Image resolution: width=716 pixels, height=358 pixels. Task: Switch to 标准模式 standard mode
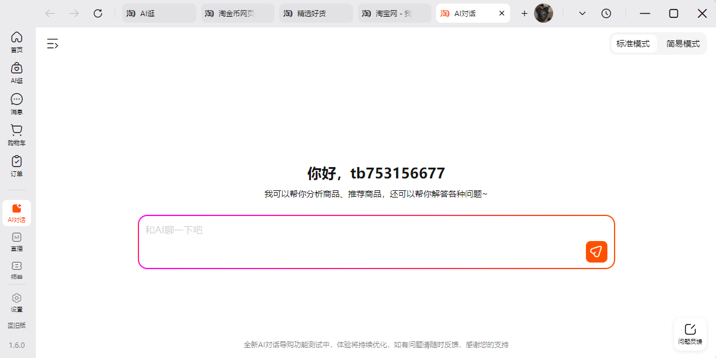633,44
